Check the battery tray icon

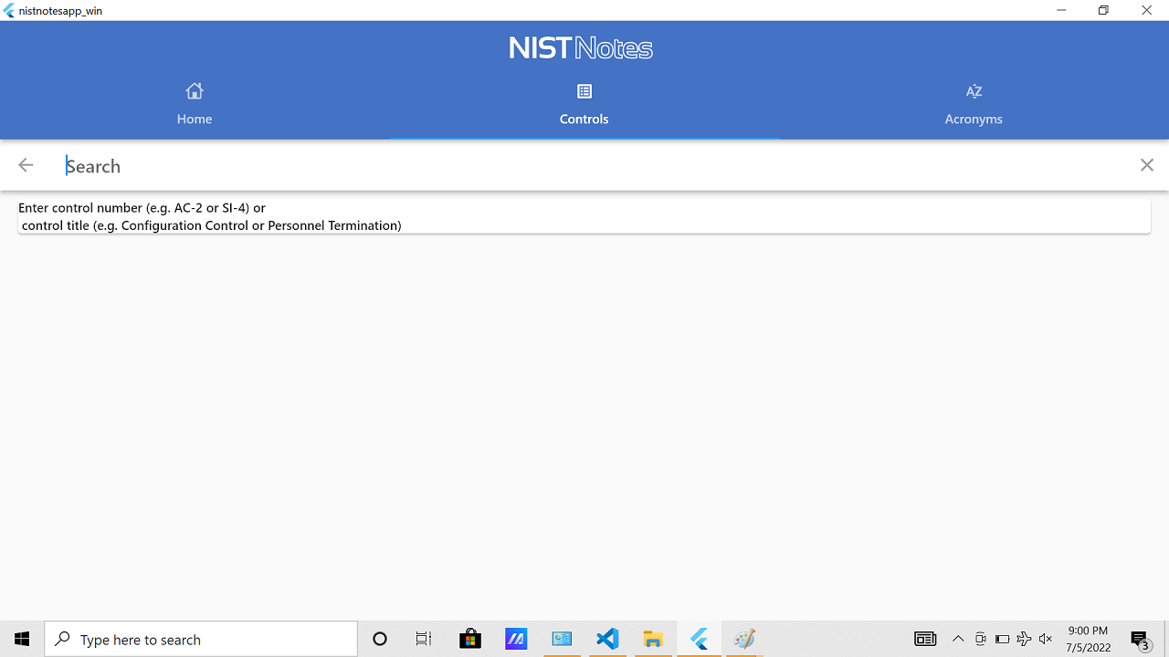pyautogui.click(x=1002, y=639)
